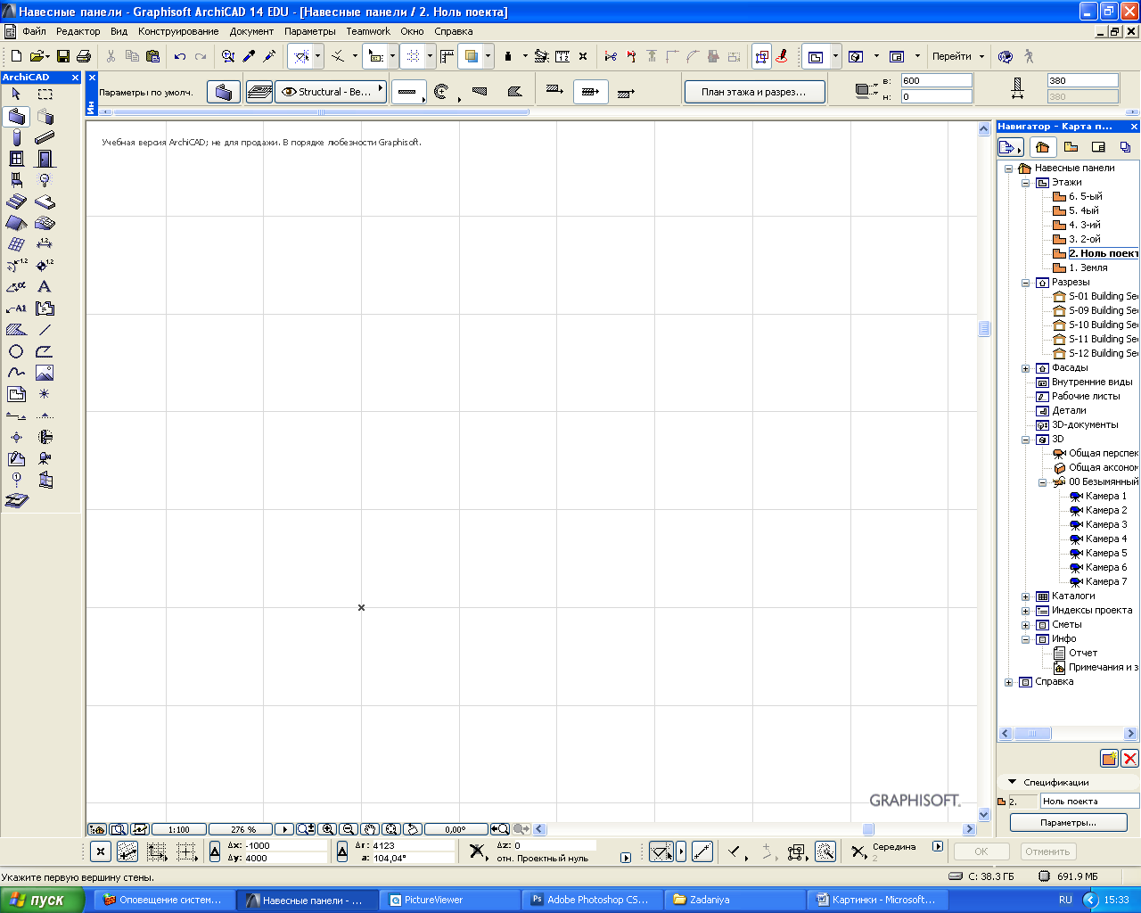Viewport: 1141px width, 913px height.
Task: Click the Zoom Out magnifier button
Action: pos(349,829)
